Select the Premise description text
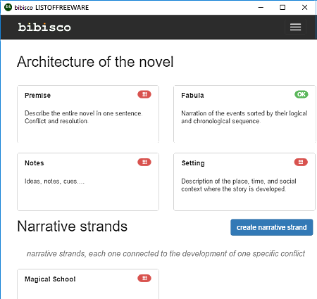Screen dimensions: 317x299 (x=84, y=117)
